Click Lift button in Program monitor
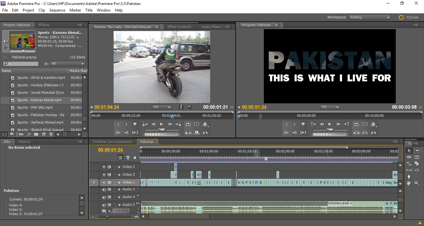The width and height of the screenshot is (424, 226). [356, 132]
